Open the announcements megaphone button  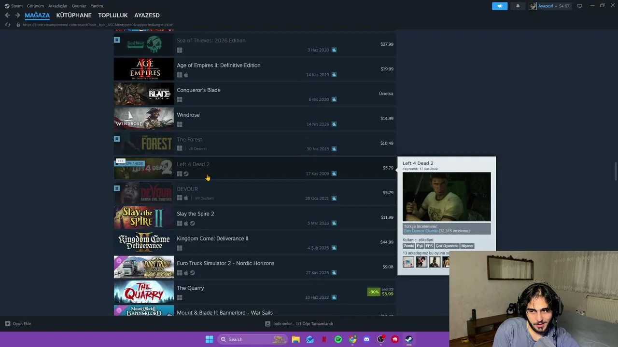click(x=500, y=6)
